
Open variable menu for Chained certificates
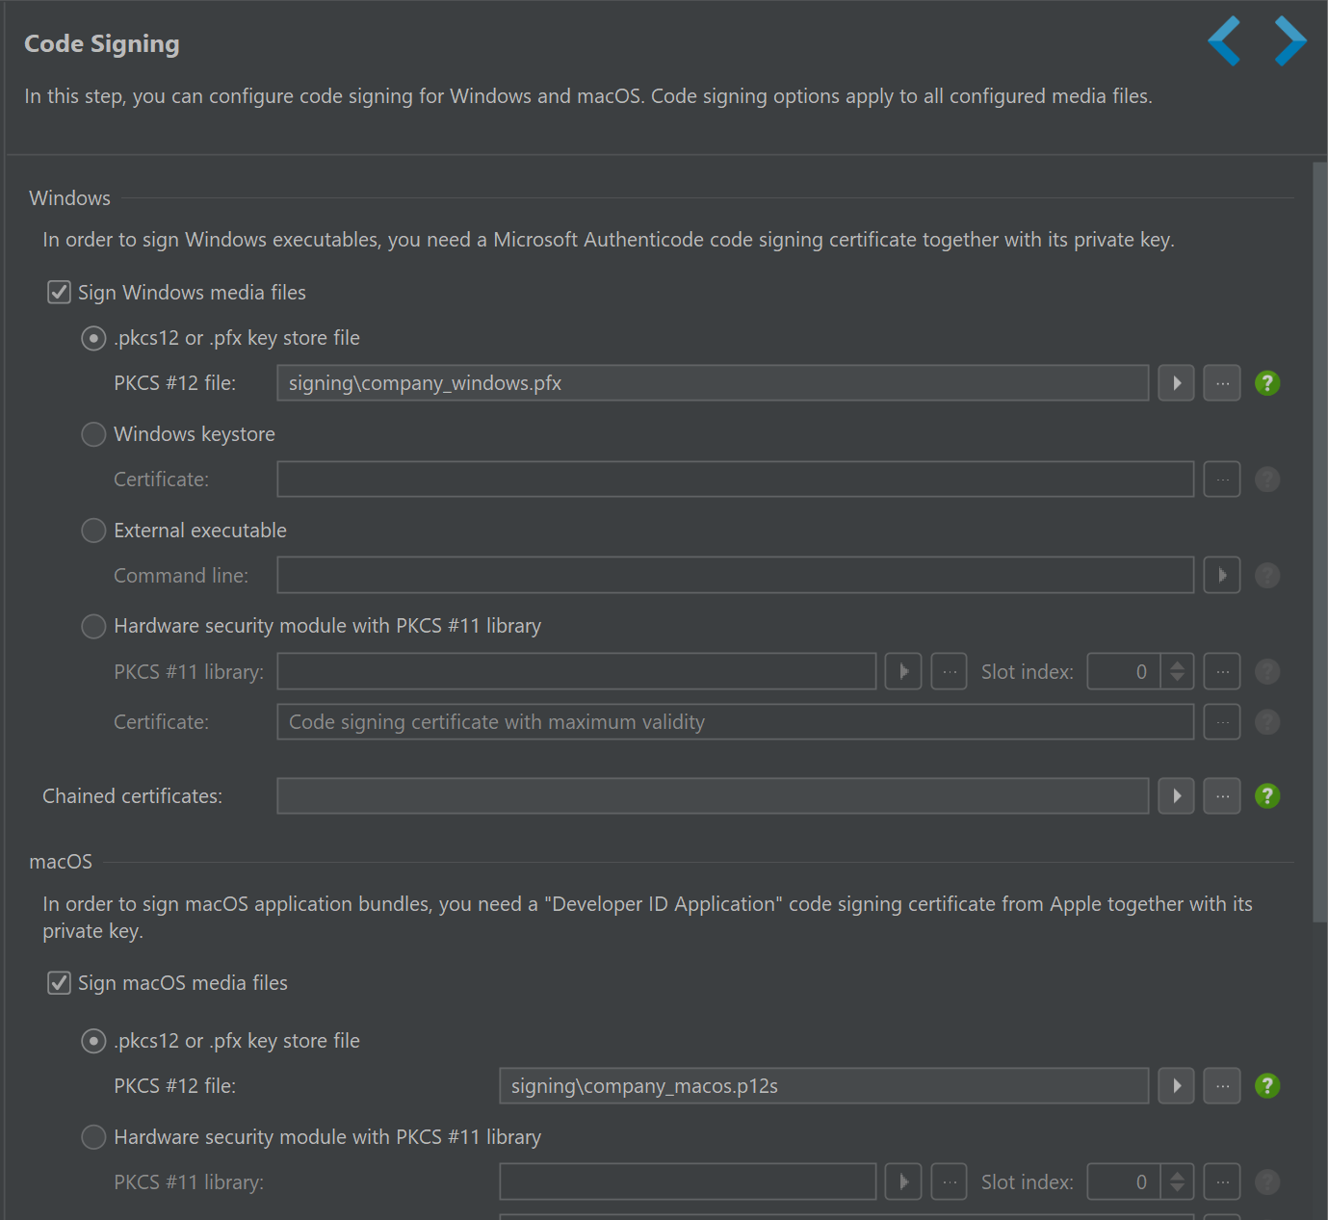[x=1176, y=796]
